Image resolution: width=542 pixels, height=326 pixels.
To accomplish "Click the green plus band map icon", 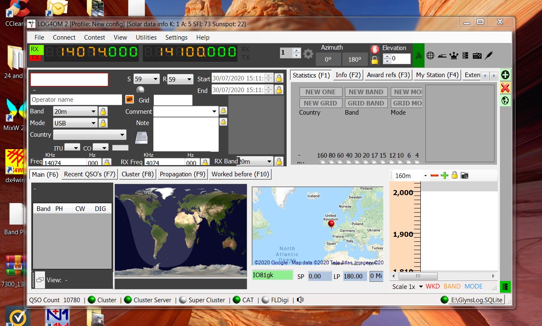I will (445, 176).
